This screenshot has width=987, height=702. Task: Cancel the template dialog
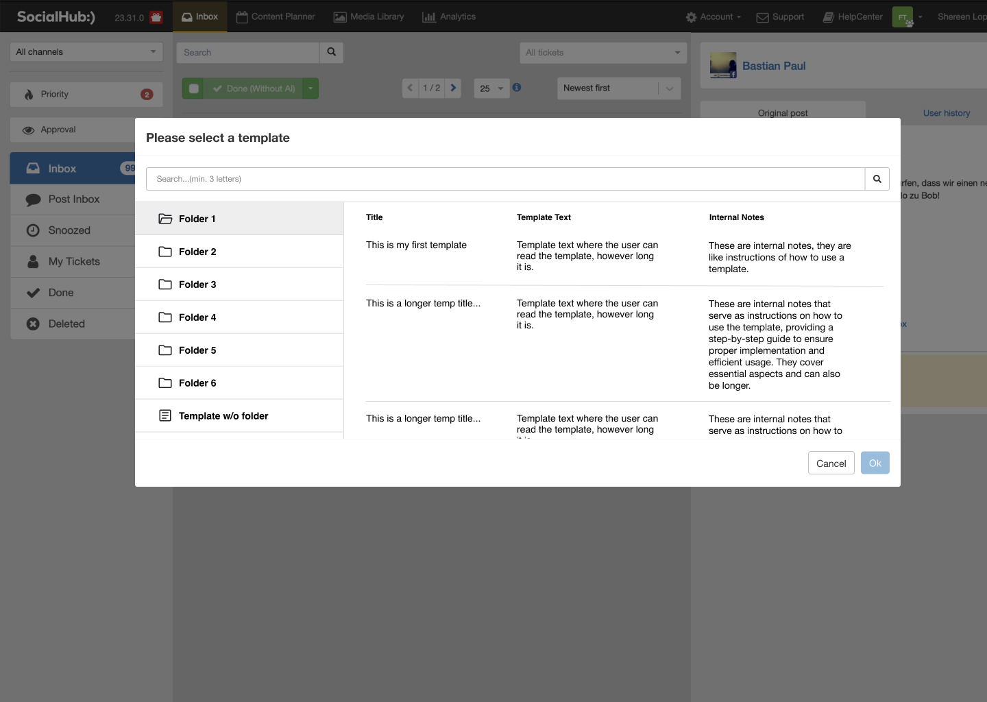(831, 463)
